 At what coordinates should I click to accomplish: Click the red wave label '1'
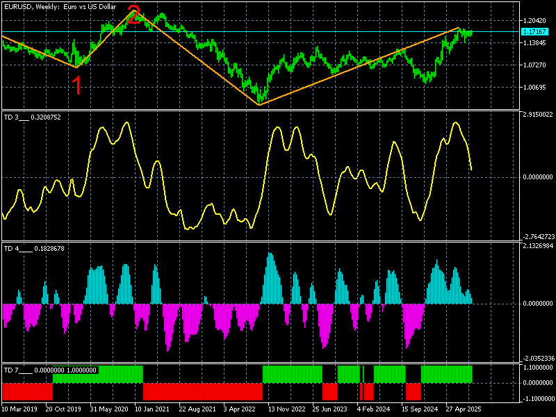coord(77,86)
